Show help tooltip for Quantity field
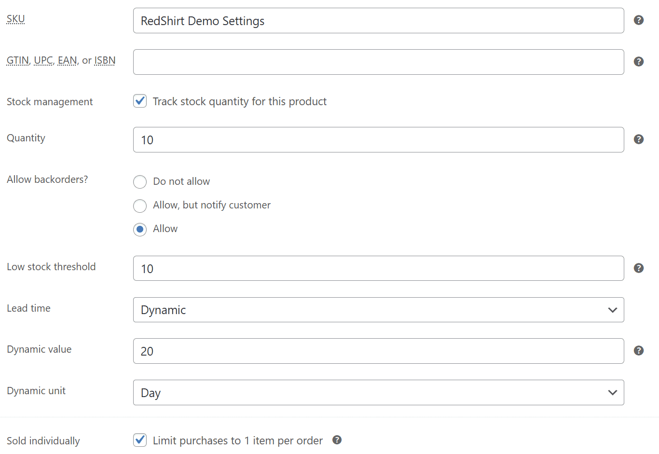 (x=639, y=139)
